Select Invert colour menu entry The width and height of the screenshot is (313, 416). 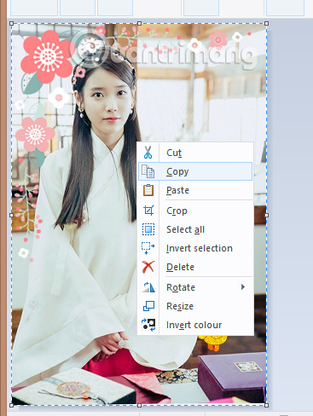(x=195, y=325)
